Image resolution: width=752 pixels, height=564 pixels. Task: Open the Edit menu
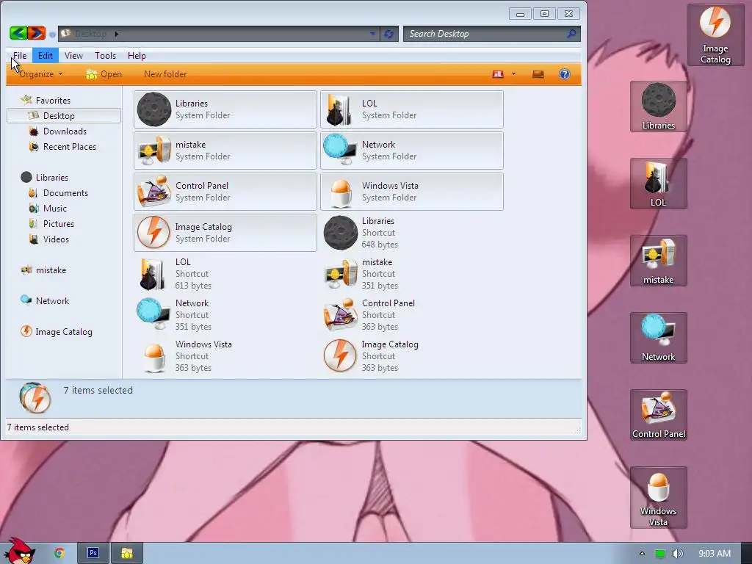click(x=46, y=56)
